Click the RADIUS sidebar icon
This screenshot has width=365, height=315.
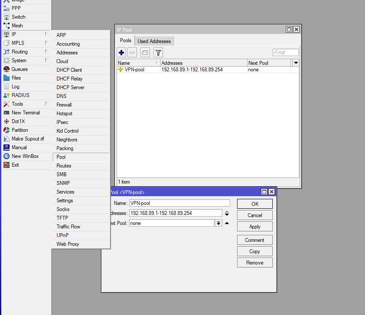point(7,95)
